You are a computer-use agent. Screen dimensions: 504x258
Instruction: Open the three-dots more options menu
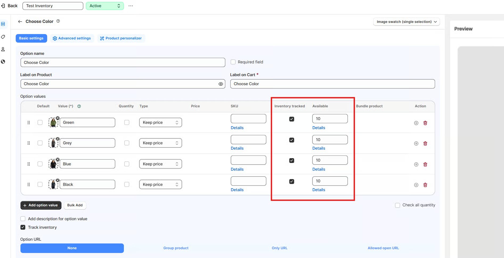(x=131, y=6)
